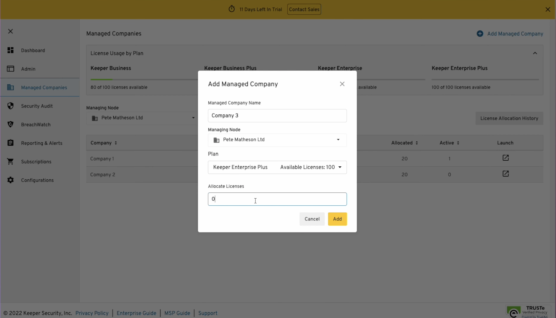Click the Add button in dialog
Image resolution: width=556 pixels, height=318 pixels.
point(337,219)
